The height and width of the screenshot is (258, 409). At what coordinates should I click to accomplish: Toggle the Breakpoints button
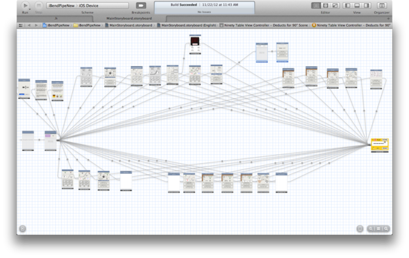click(x=141, y=5)
